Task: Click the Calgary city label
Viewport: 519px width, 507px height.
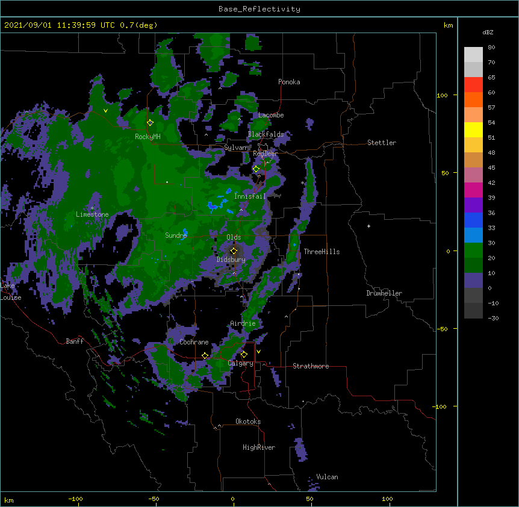Action: pos(241,363)
